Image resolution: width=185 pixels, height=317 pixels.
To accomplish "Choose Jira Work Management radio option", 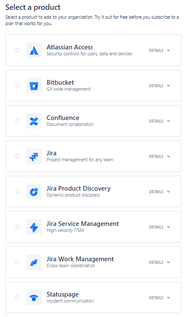I will 17,262.
